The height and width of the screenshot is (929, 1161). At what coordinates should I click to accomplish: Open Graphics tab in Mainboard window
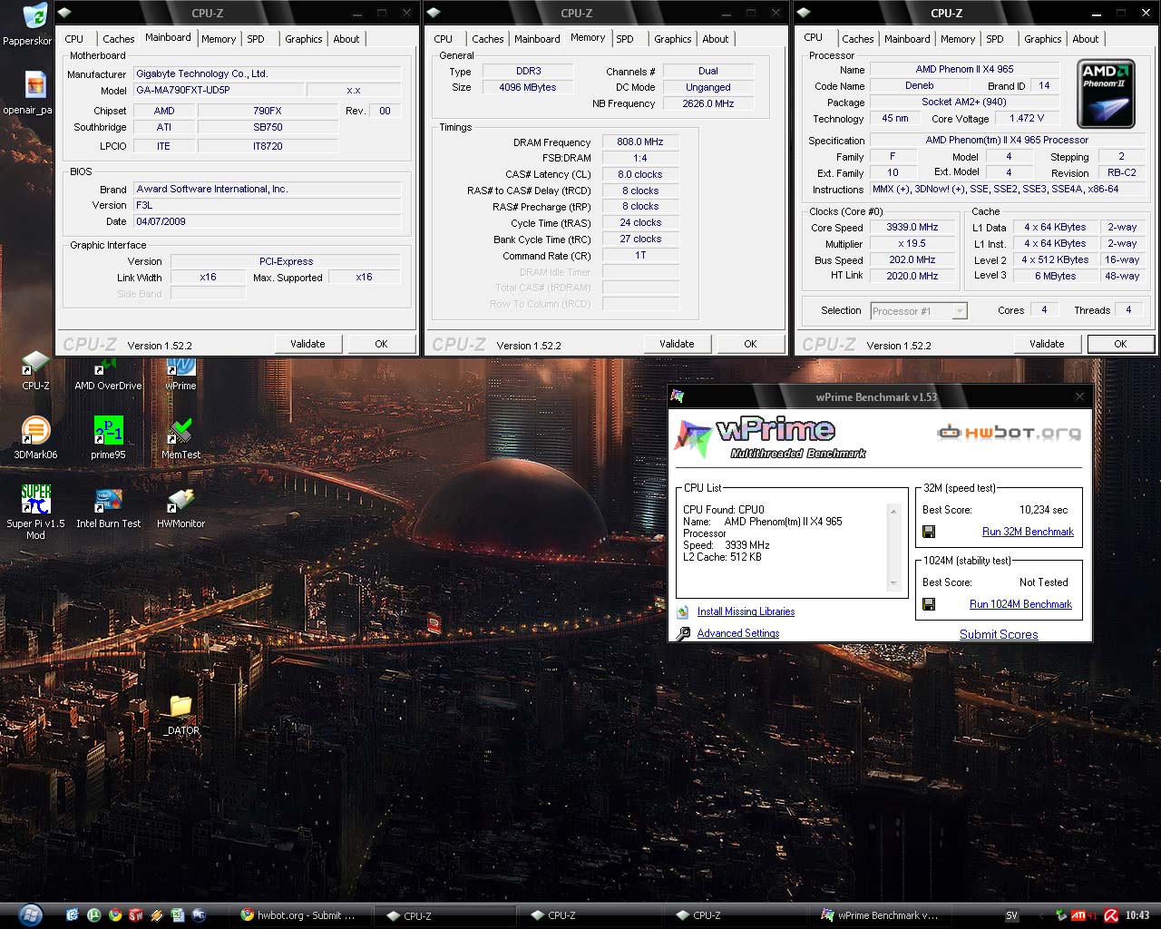point(303,39)
